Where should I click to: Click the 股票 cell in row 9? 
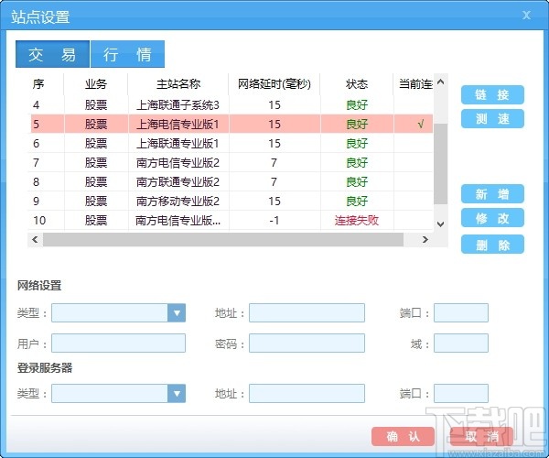[96, 202]
